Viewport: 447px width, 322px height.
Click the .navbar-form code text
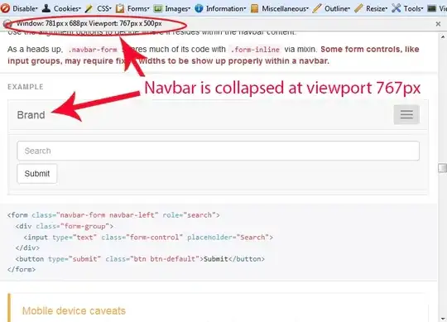click(93, 50)
